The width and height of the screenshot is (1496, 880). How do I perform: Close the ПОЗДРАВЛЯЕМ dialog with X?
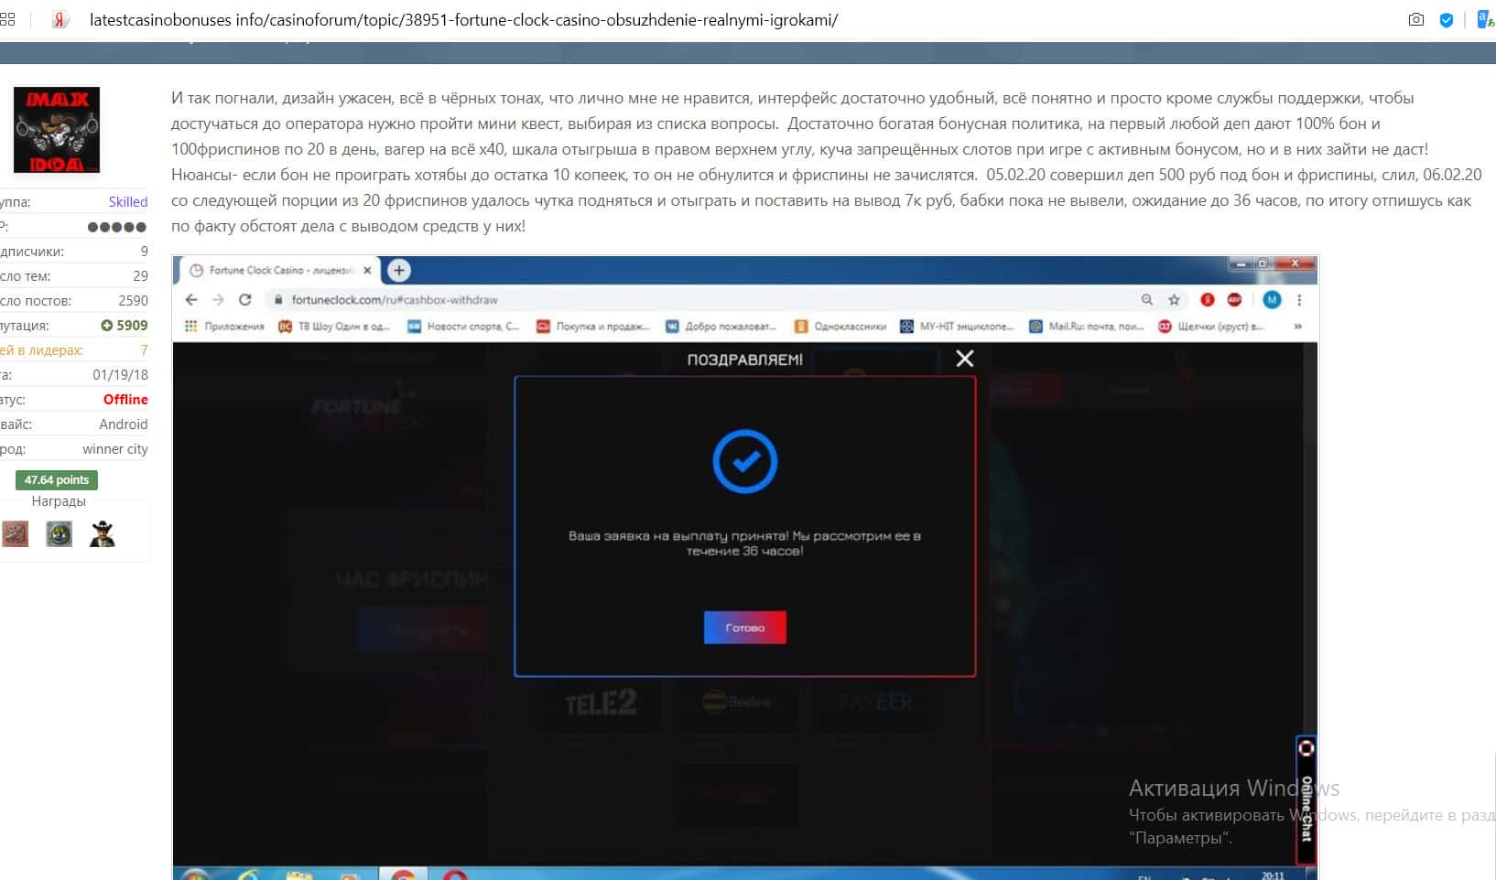click(x=965, y=359)
